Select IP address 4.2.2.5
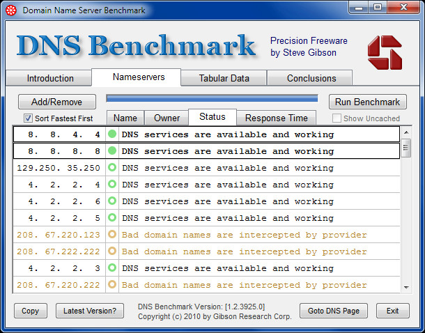Viewport: 425px width, 333px height. pyautogui.click(x=64, y=218)
